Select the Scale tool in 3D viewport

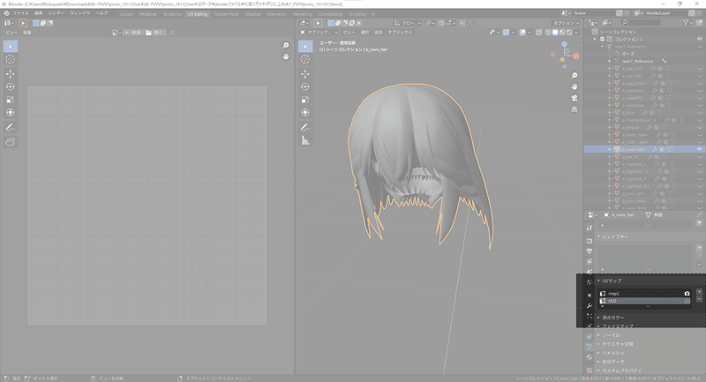tap(305, 100)
